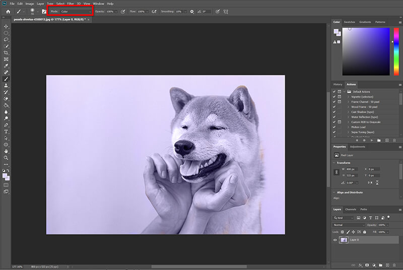
Task: Toggle dialog for Custom RGB to Grayscale
Action: [340, 122]
